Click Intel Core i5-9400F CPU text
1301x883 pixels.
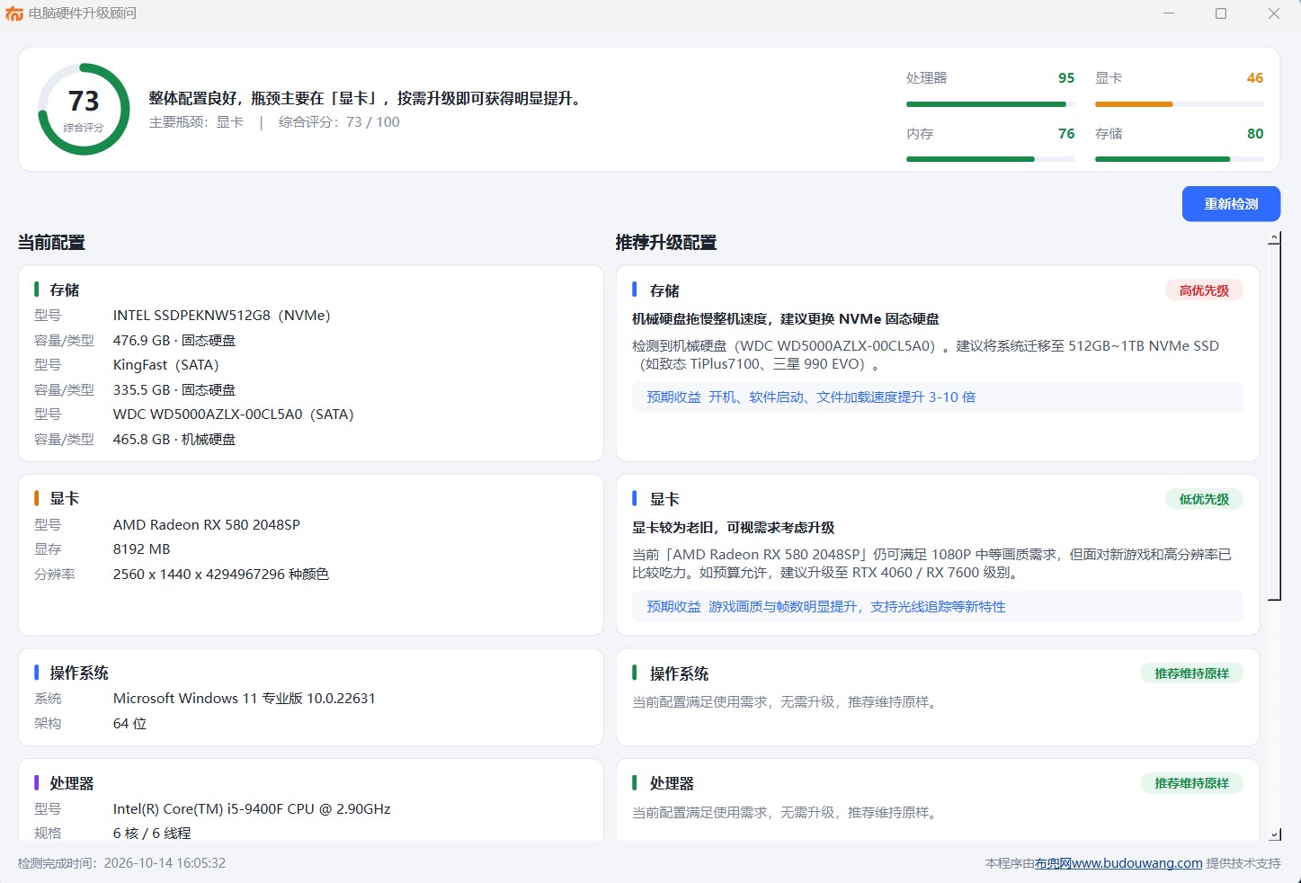tap(252, 809)
